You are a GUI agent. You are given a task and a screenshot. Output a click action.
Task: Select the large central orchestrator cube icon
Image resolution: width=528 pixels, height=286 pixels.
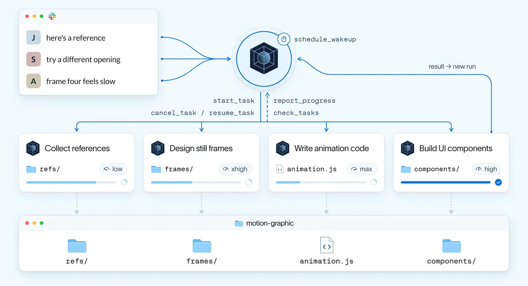(x=264, y=58)
